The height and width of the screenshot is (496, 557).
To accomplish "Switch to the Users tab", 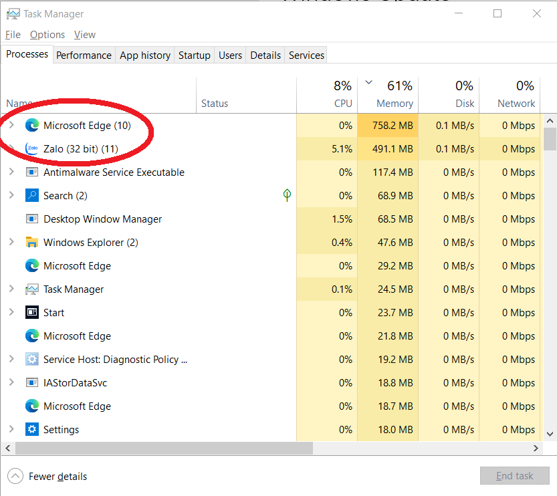I will pyautogui.click(x=230, y=55).
